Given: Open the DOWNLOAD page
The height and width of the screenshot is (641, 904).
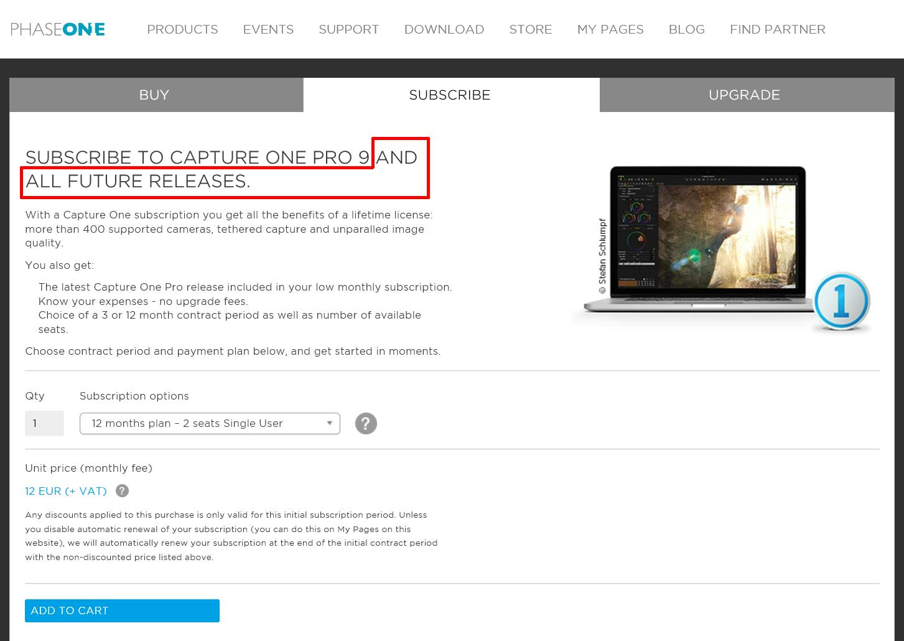Looking at the screenshot, I should [x=444, y=29].
